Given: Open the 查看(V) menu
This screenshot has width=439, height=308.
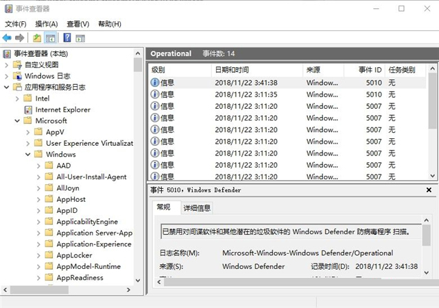Looking at the screenshot, I should (78, 24).
